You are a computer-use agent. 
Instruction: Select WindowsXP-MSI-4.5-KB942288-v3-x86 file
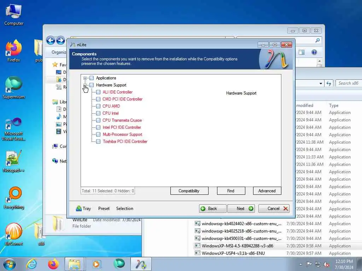coord(237,246)
